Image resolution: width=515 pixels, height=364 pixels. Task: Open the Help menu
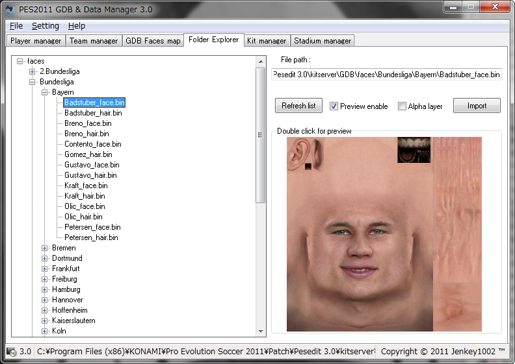click(77, 26)
